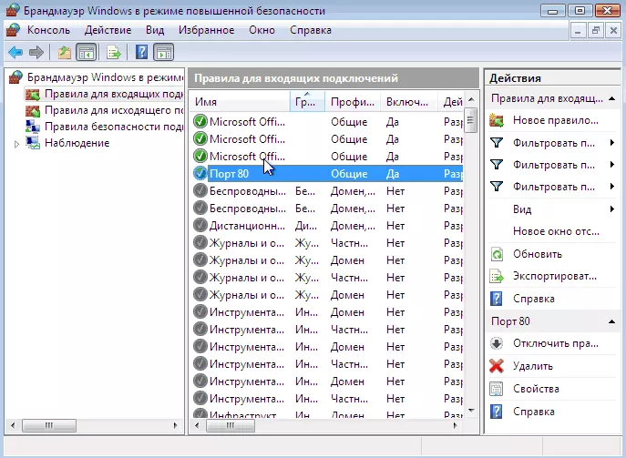Open the Вид submenu in Actions pane
The image size is (626, 458).
523,209
